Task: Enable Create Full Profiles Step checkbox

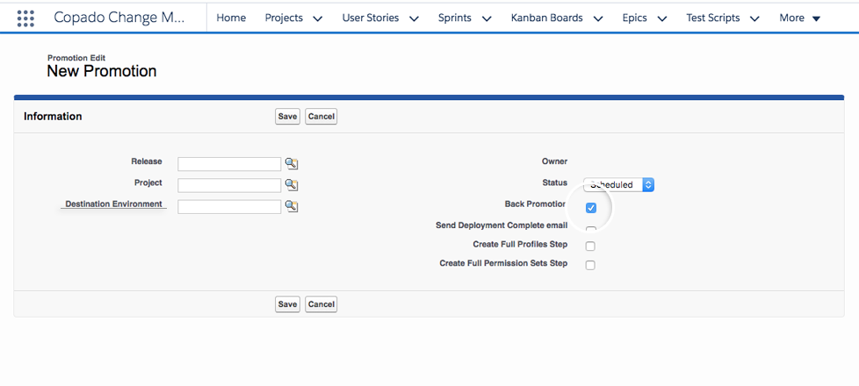Action: 590,246
